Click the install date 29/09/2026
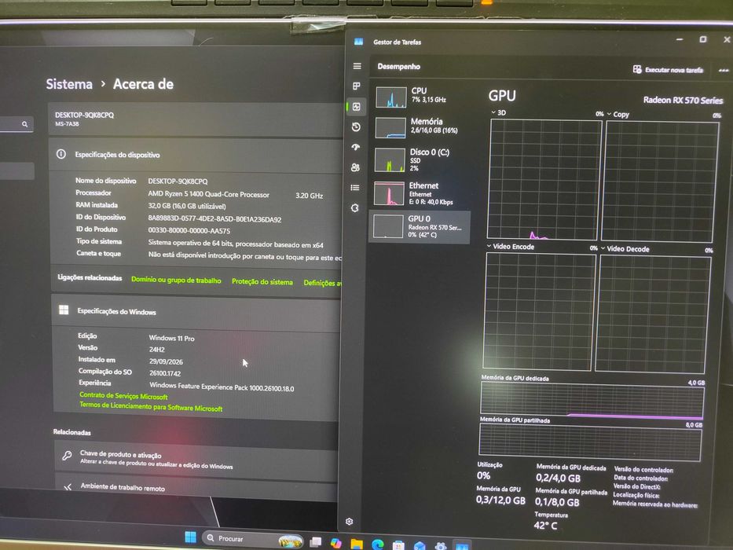 (x=166, y=361)
